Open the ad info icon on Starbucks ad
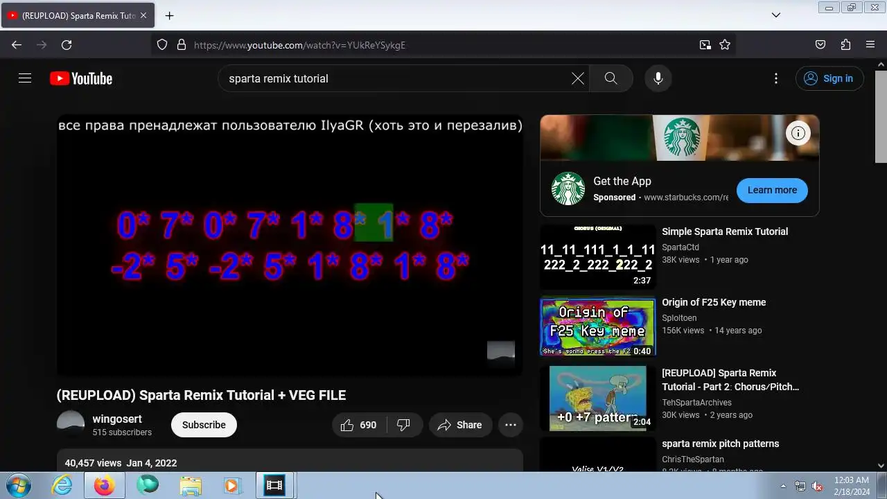 pos(798,133)
